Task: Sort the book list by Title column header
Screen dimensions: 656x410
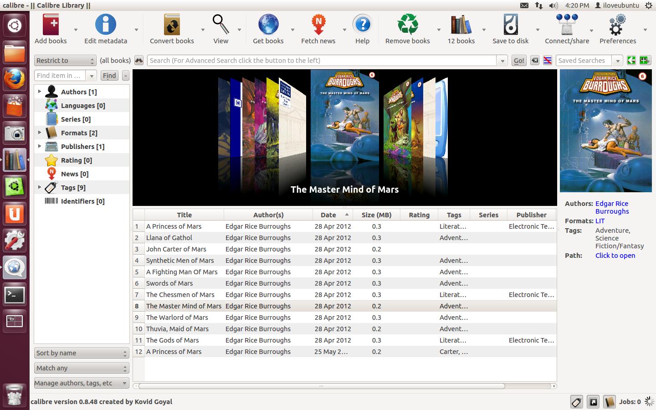Action: pos(184,215)
